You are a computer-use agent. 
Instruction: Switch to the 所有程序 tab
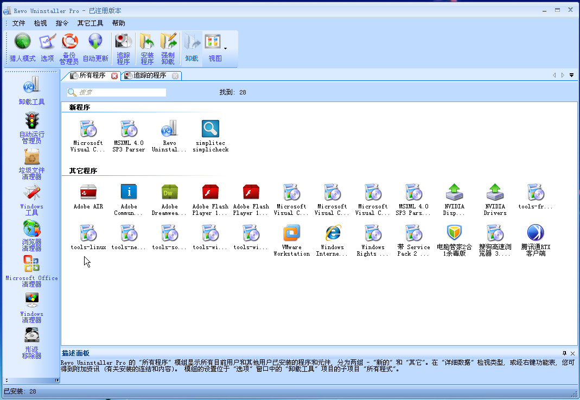[x=92, y=75]
